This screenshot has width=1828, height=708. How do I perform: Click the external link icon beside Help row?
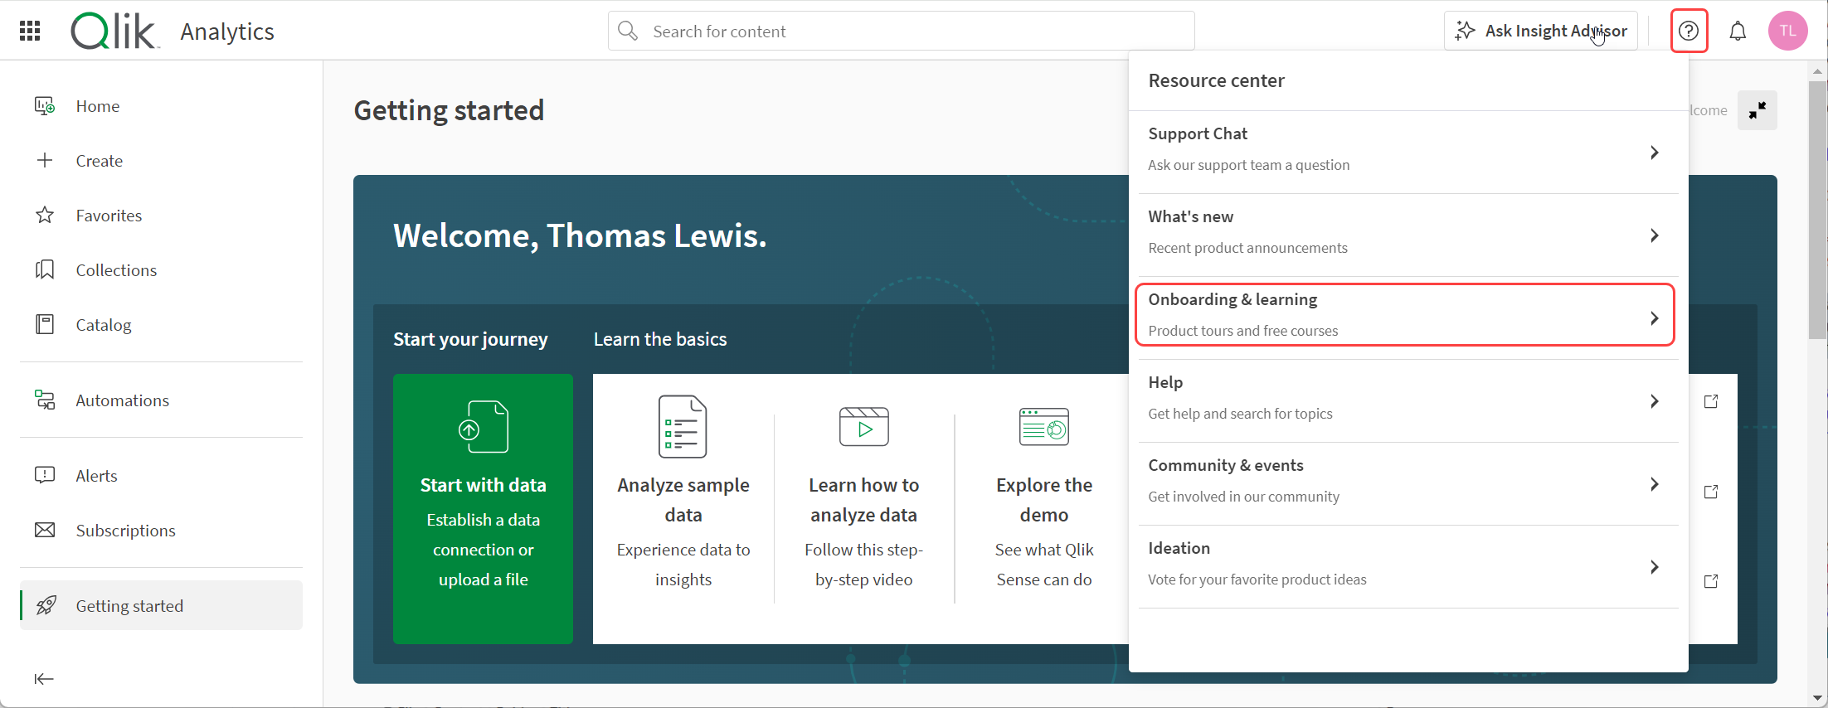[1711, 401]
